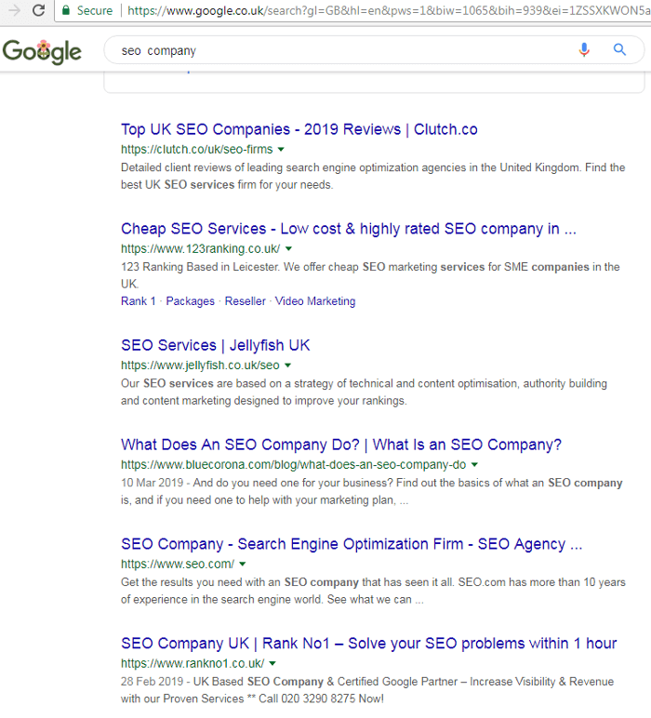The width and height of the screenshot is (651, 718).
Task: Expand dropdown arrow next to seo.com URL
Action: pos(243,564)
